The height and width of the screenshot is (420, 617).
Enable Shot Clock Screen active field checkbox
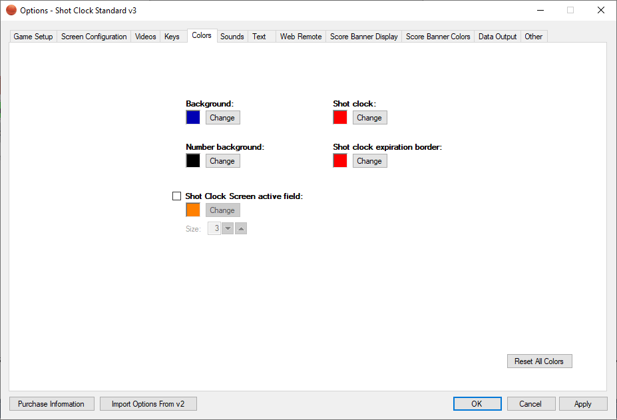pyautogui.click(x=177, y=196)
